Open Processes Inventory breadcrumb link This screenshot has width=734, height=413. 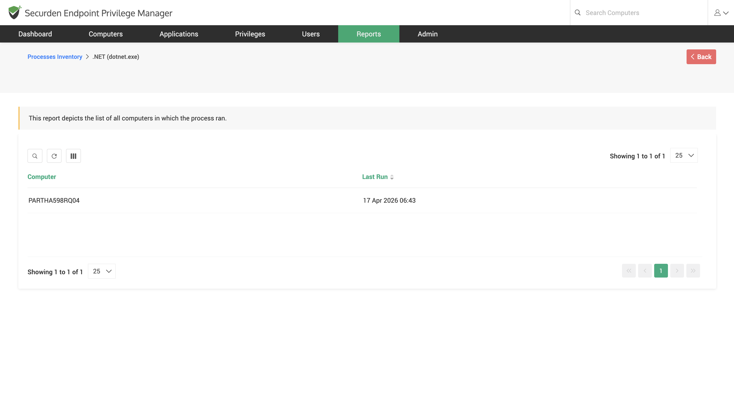[55, 57]
